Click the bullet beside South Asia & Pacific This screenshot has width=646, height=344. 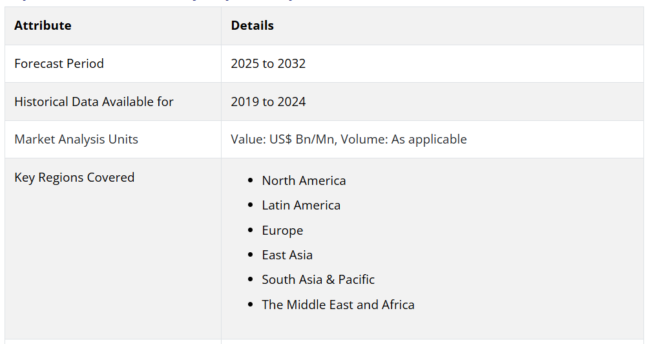click(250, 280)
